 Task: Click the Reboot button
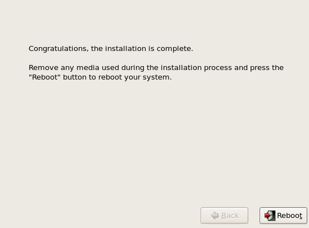tap(283, 216)
